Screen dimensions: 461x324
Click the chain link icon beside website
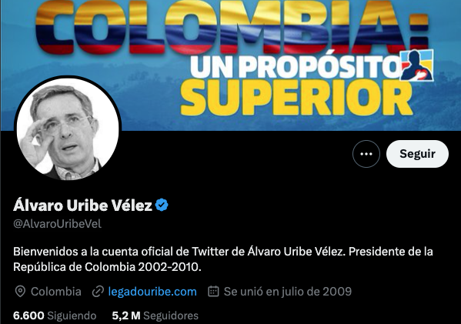(x=98, y=292)
